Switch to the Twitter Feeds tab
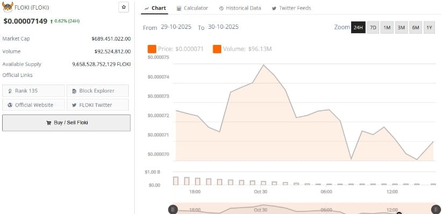The image size is (443, 214). [291, 8]
